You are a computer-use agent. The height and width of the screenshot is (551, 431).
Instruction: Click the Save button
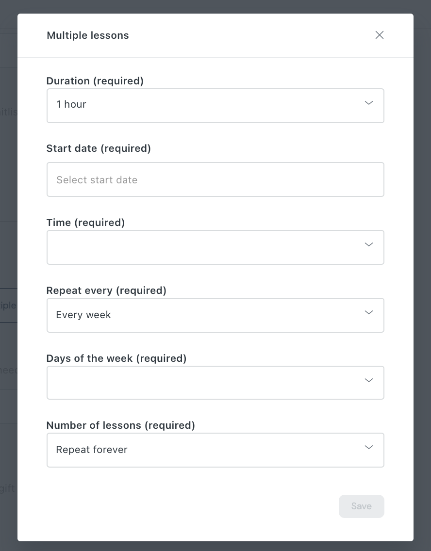pos(362,506)
